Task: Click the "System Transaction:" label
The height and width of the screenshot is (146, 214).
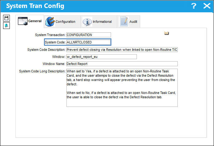Action: (50, 35)
